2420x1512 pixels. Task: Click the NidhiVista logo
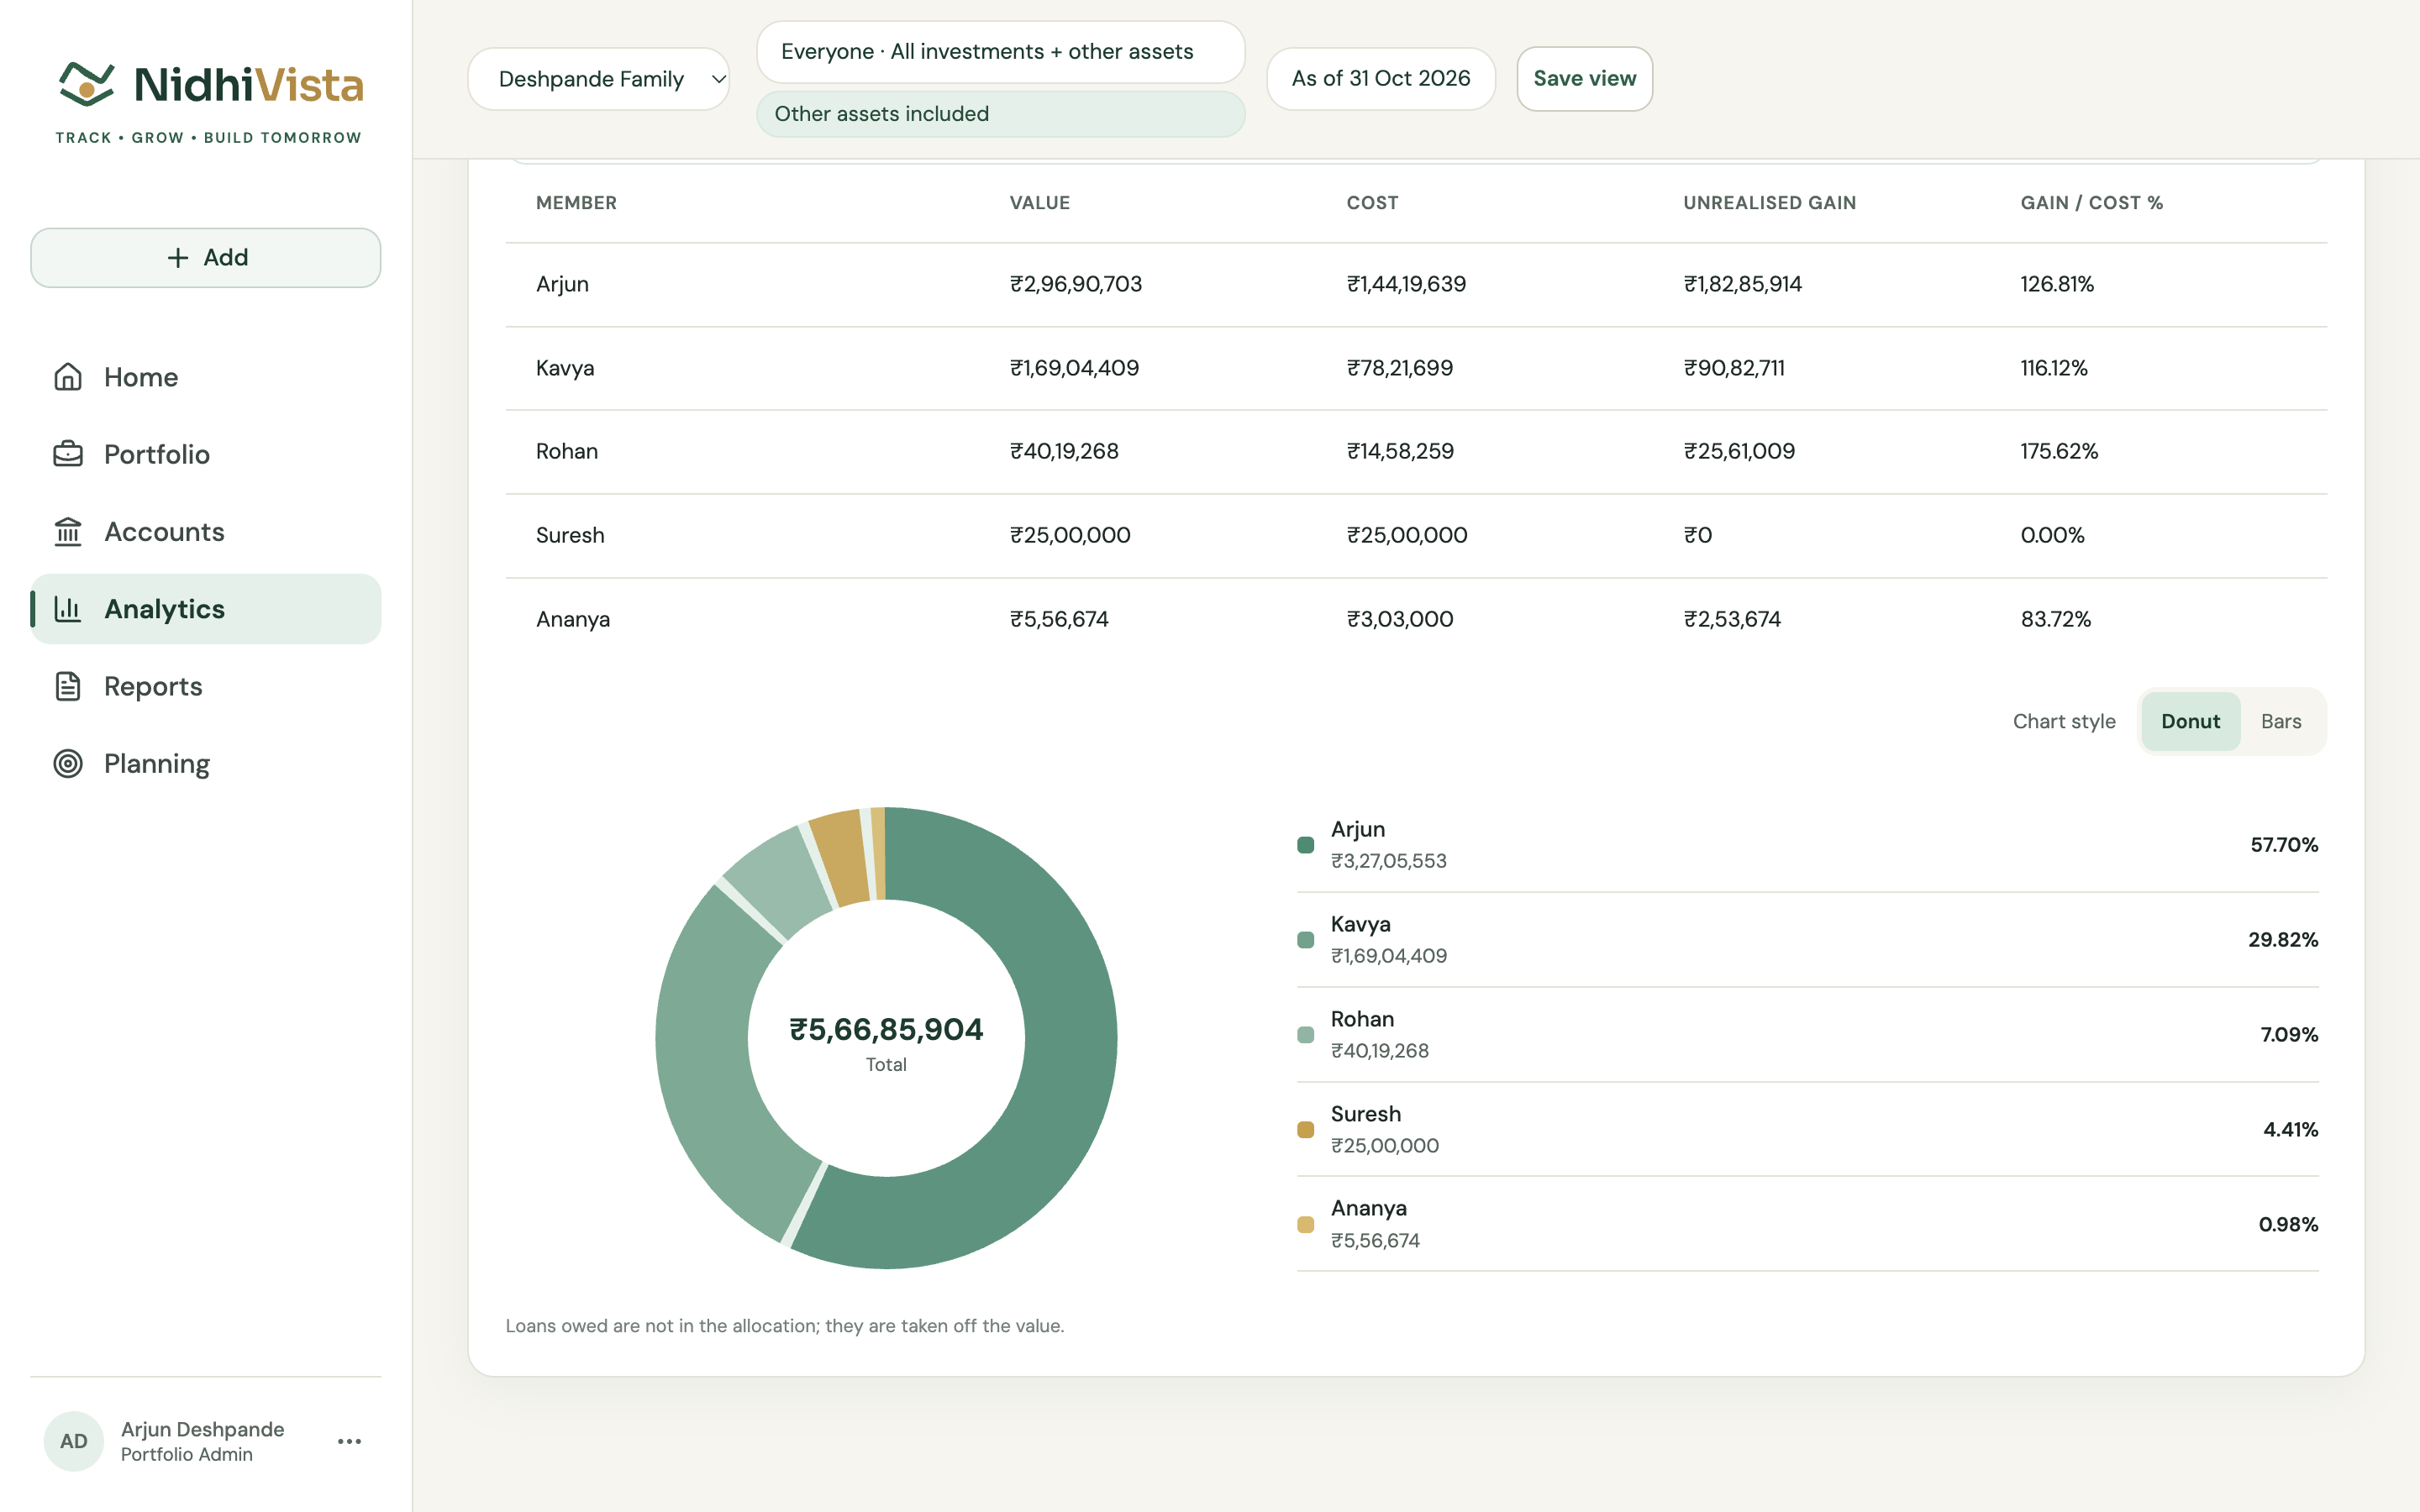tap(209, 102)
